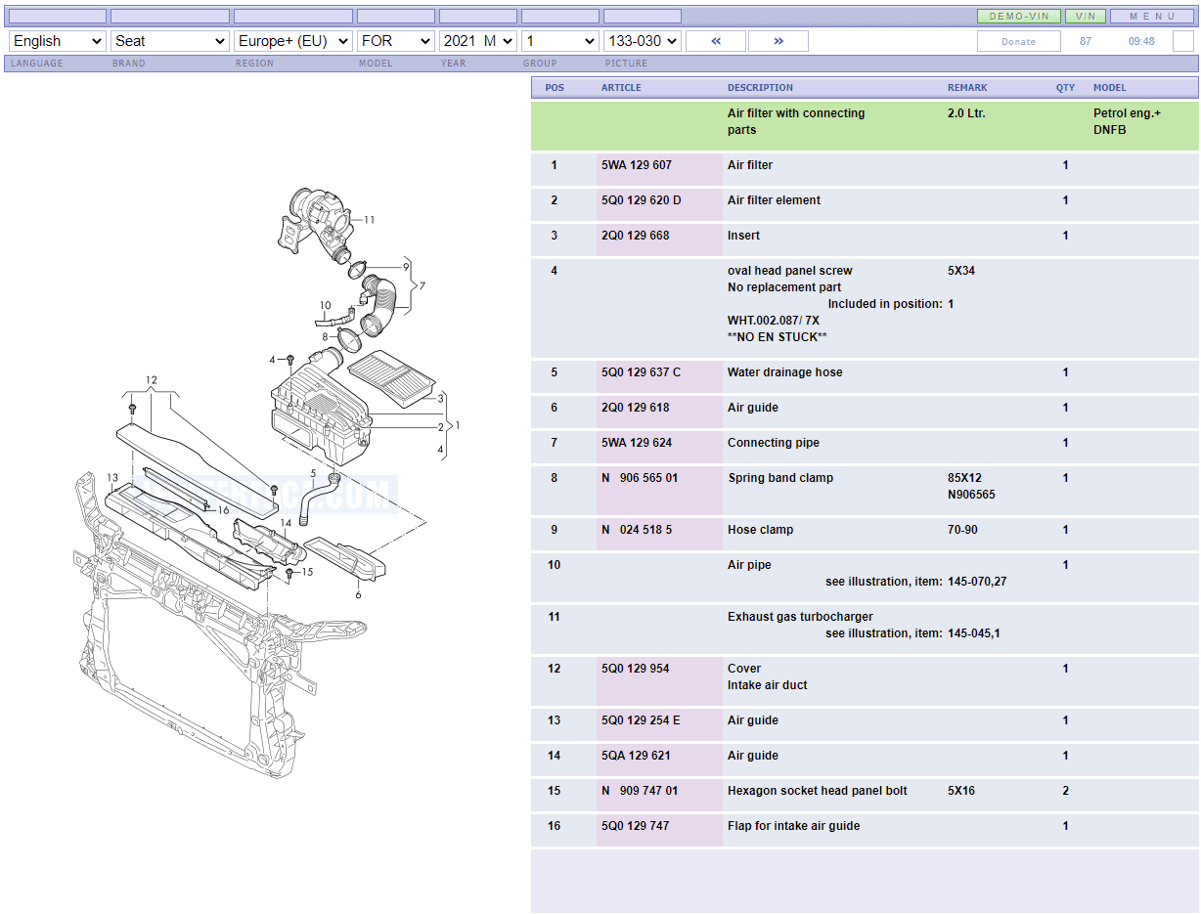Click callout 15 in the parts diagram

click(x=307, y=572)
